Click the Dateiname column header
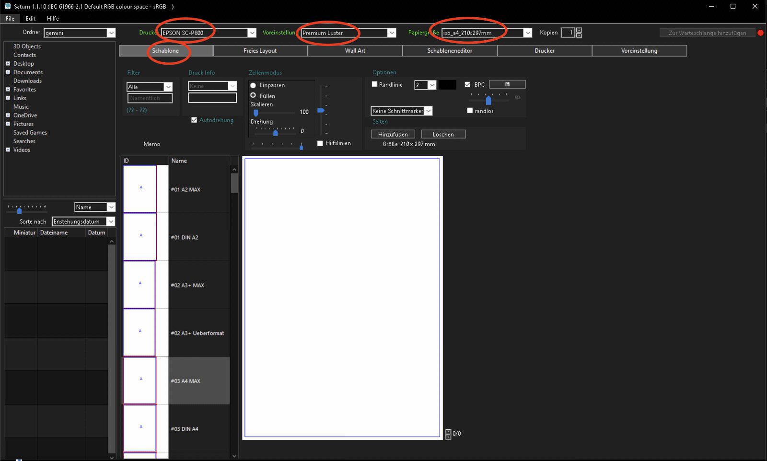767x461 pixels. click(x=62, y=232)
